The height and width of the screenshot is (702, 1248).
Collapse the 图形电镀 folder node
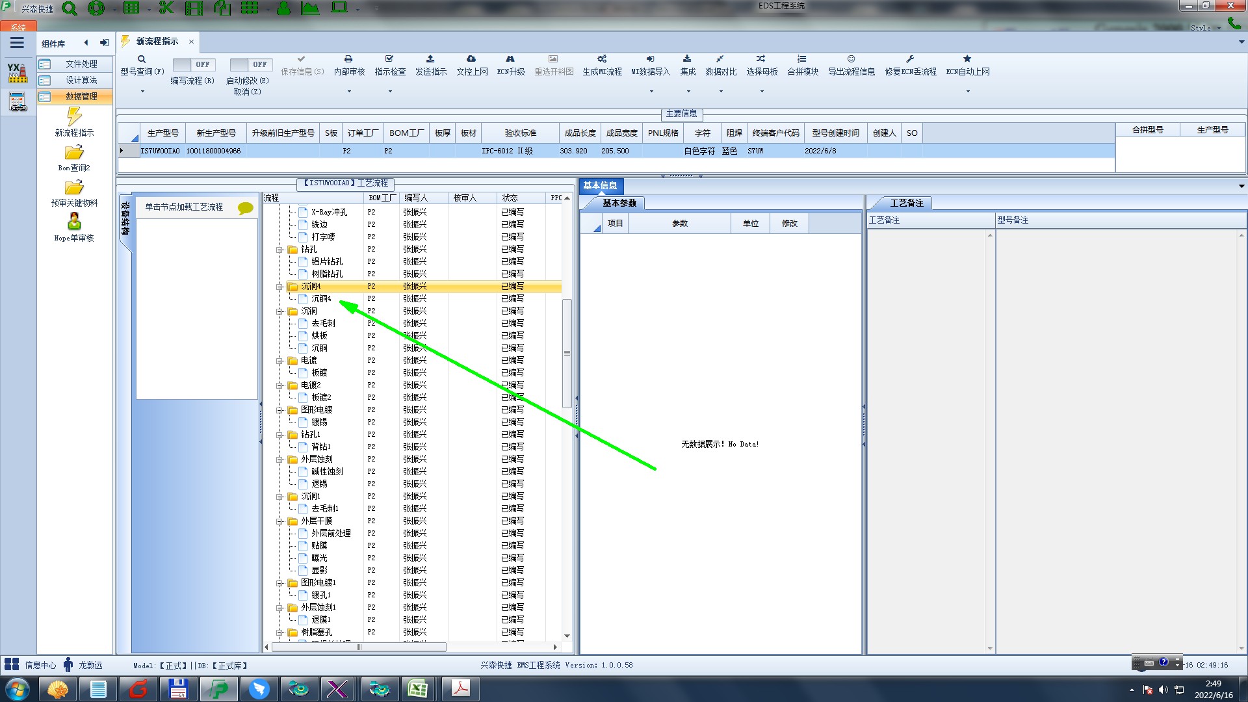pos(279,410)
